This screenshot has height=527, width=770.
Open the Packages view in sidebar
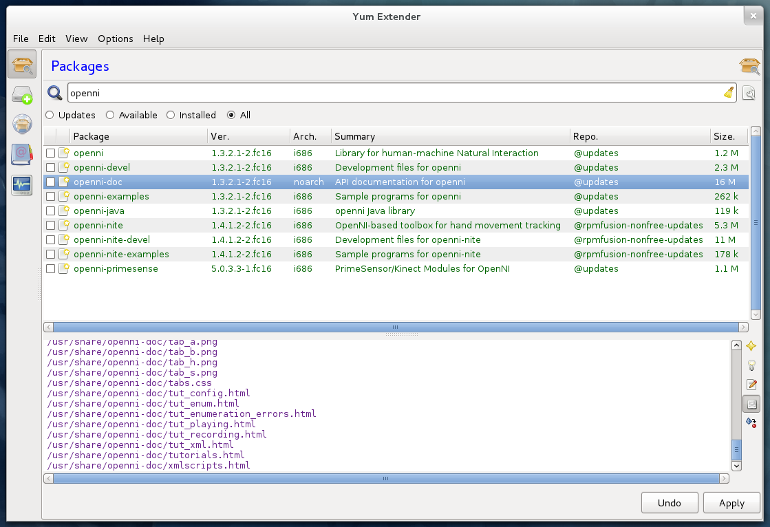23,65
